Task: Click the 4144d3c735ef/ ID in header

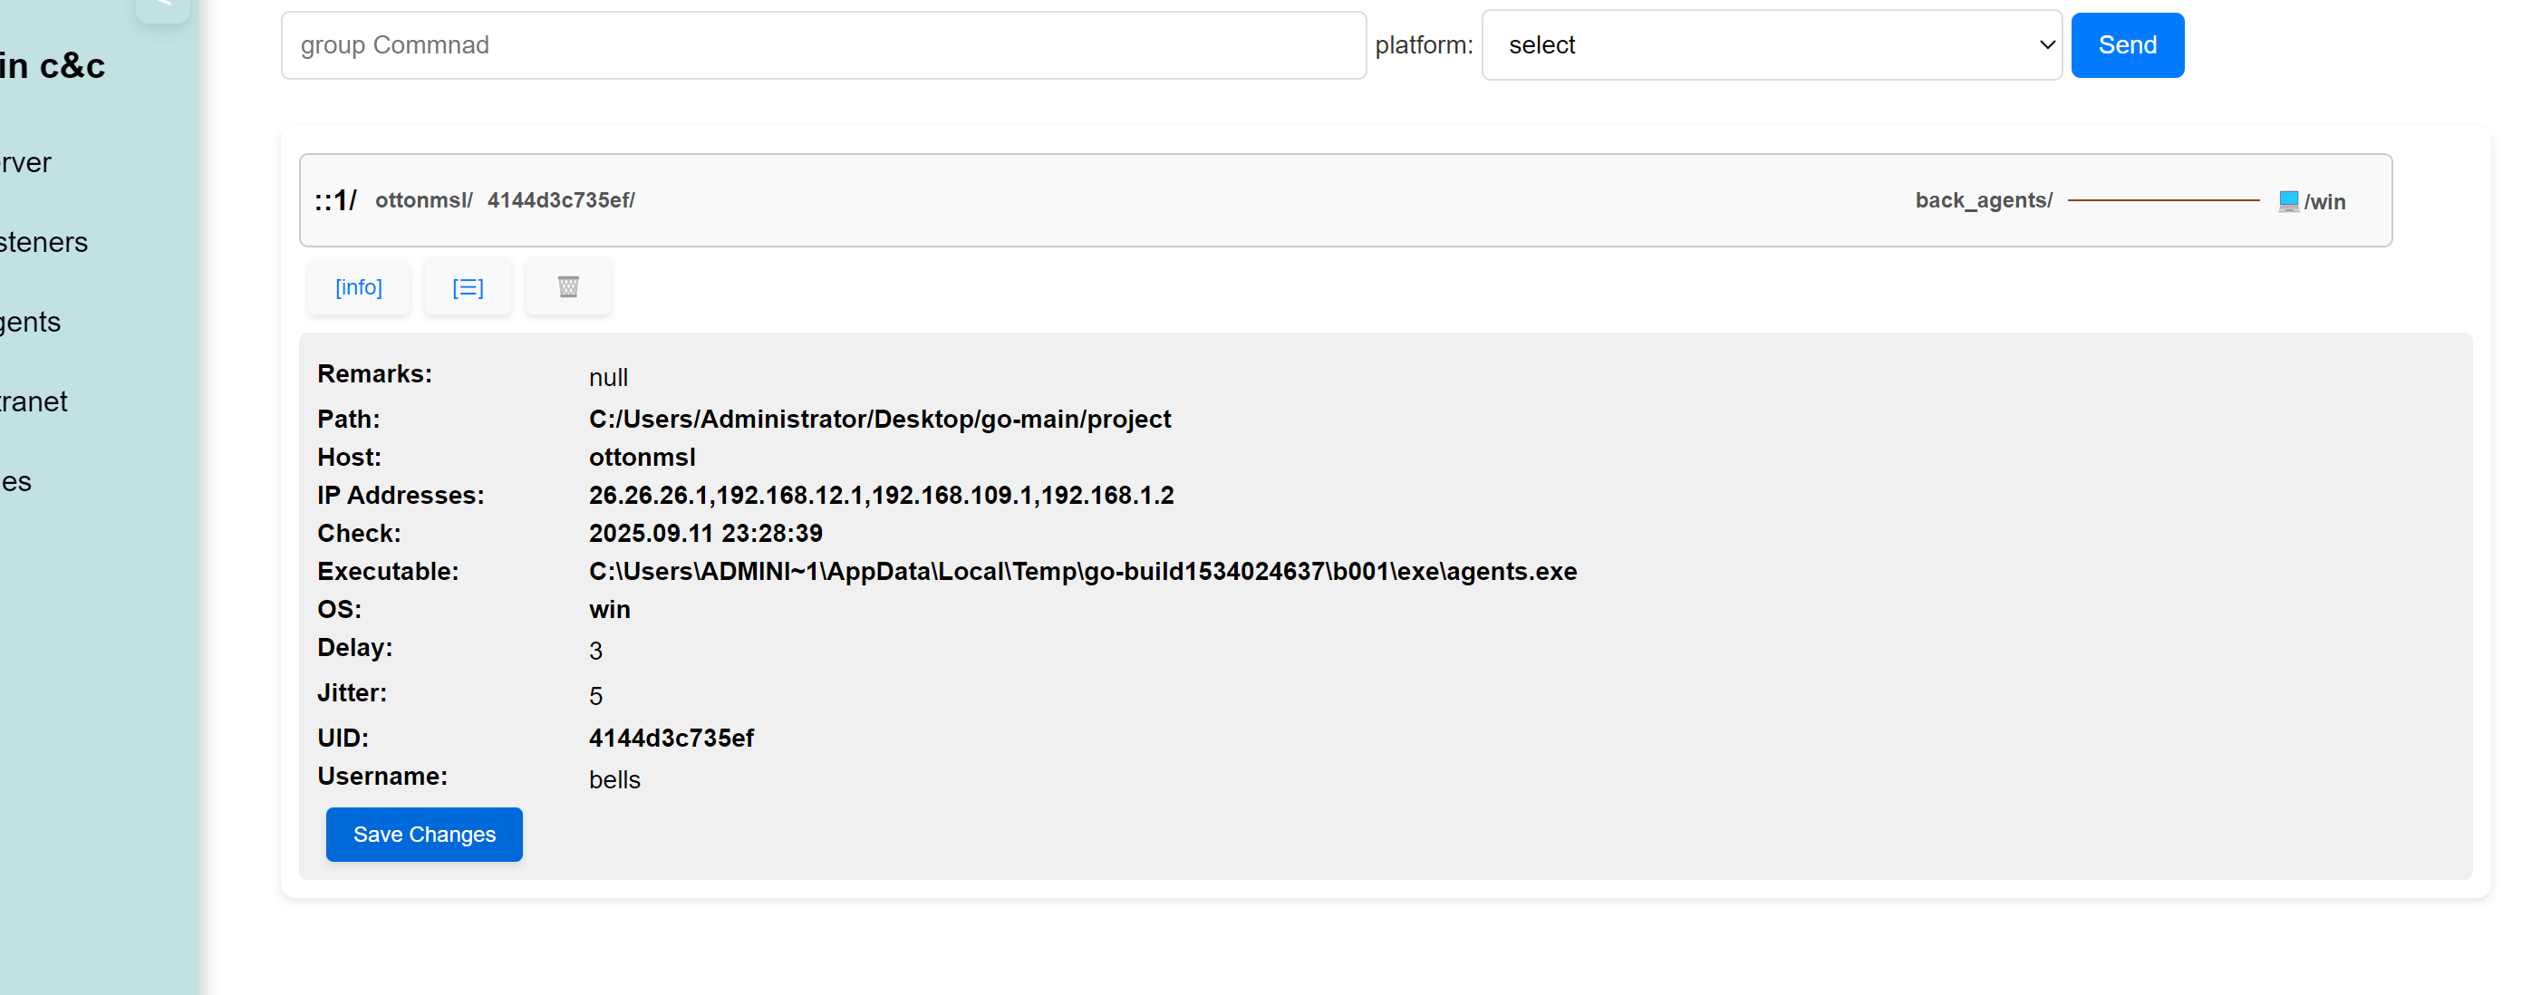Action: (560, 200)
